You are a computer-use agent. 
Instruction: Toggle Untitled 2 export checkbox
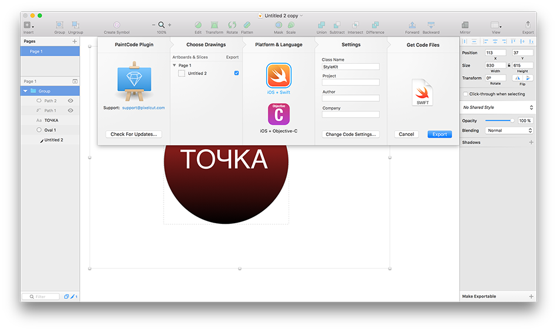237,73
